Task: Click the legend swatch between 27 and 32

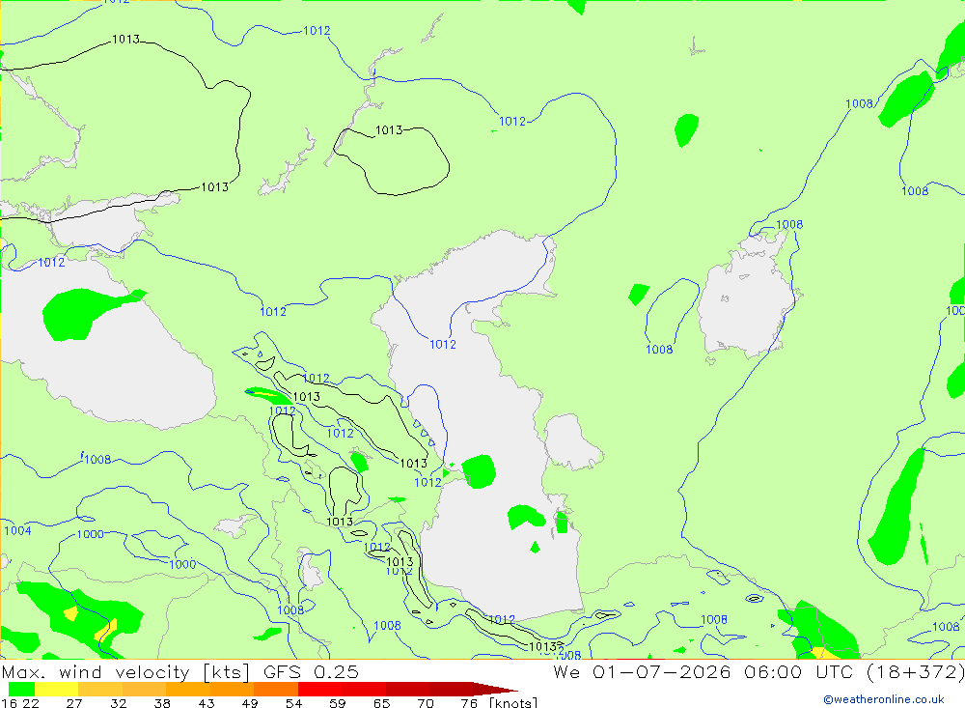Action: tap(100, 689)
